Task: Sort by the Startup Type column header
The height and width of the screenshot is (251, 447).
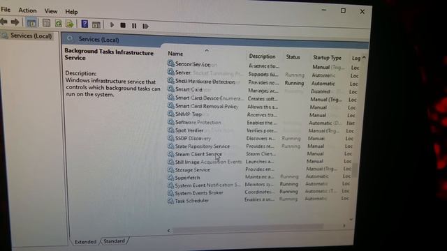Action: 327,58
